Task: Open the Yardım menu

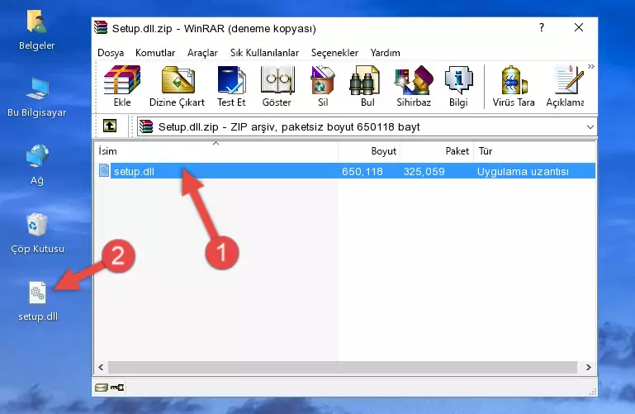Action: (385, 53)
